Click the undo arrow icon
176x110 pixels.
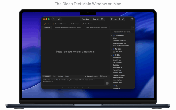(54, 19)
